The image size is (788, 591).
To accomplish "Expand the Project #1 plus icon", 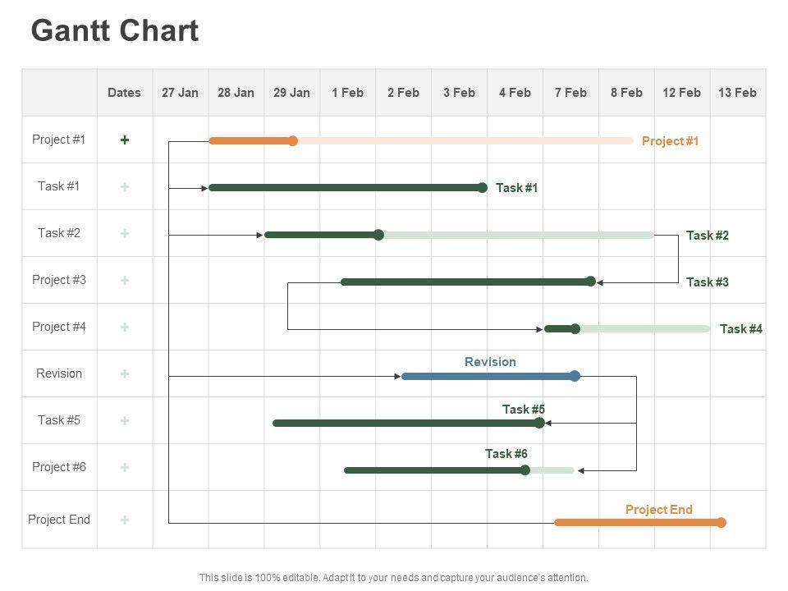I will (125, 140).
